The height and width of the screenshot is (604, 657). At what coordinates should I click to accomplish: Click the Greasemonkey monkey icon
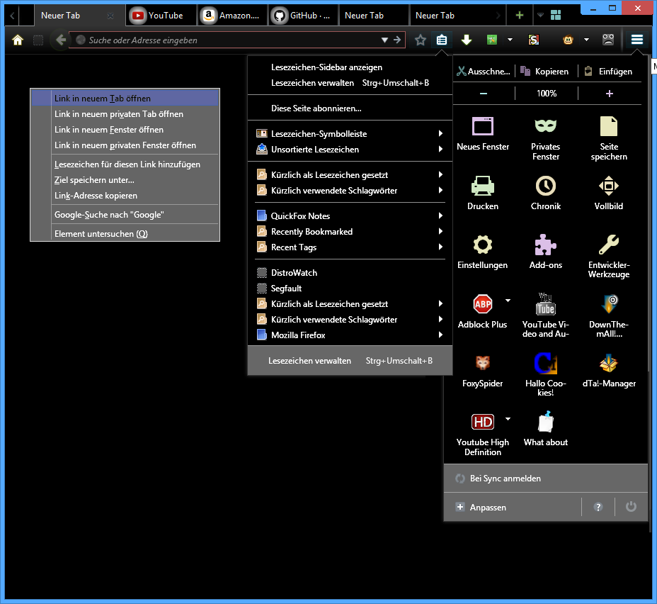[568, 40]
